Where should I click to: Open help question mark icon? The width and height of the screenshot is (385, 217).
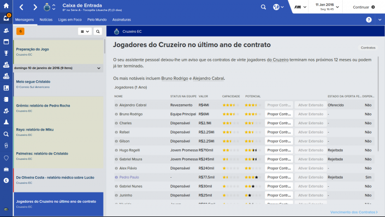pos(369,20)
